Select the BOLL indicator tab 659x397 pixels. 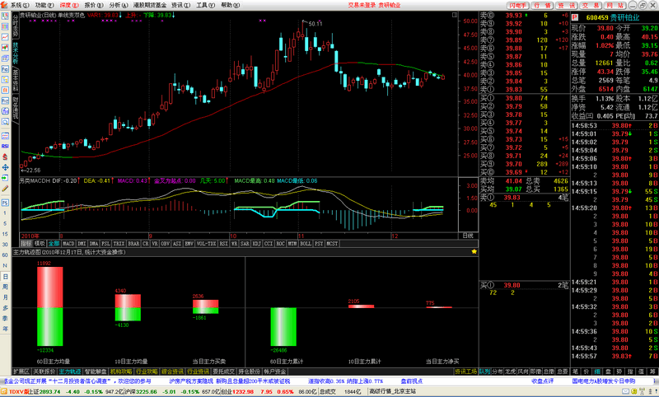pos(306,244)
